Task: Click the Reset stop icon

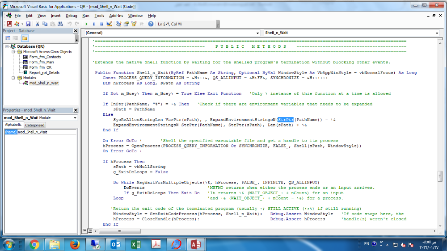Action: point(101,24)
